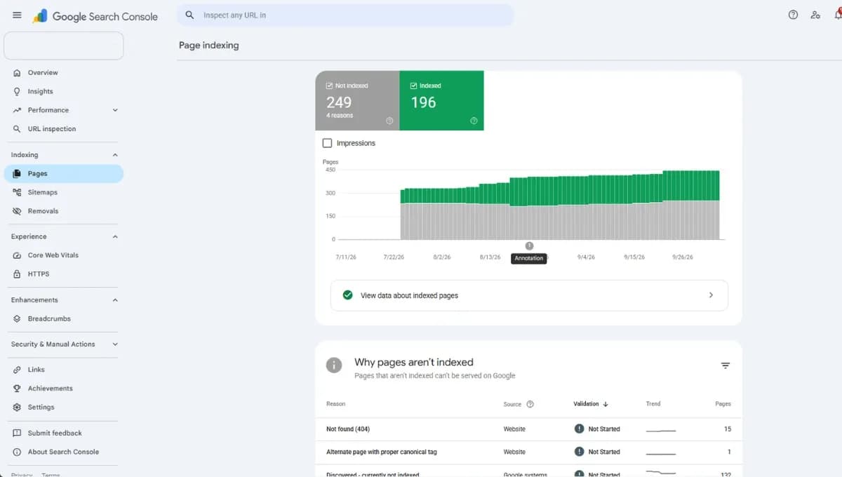Open the Help question mark icon
The image size is (842, 477).
point(793,15)
